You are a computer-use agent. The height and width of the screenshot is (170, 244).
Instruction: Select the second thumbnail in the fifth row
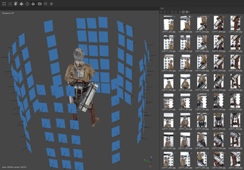(x=185, y=101)
